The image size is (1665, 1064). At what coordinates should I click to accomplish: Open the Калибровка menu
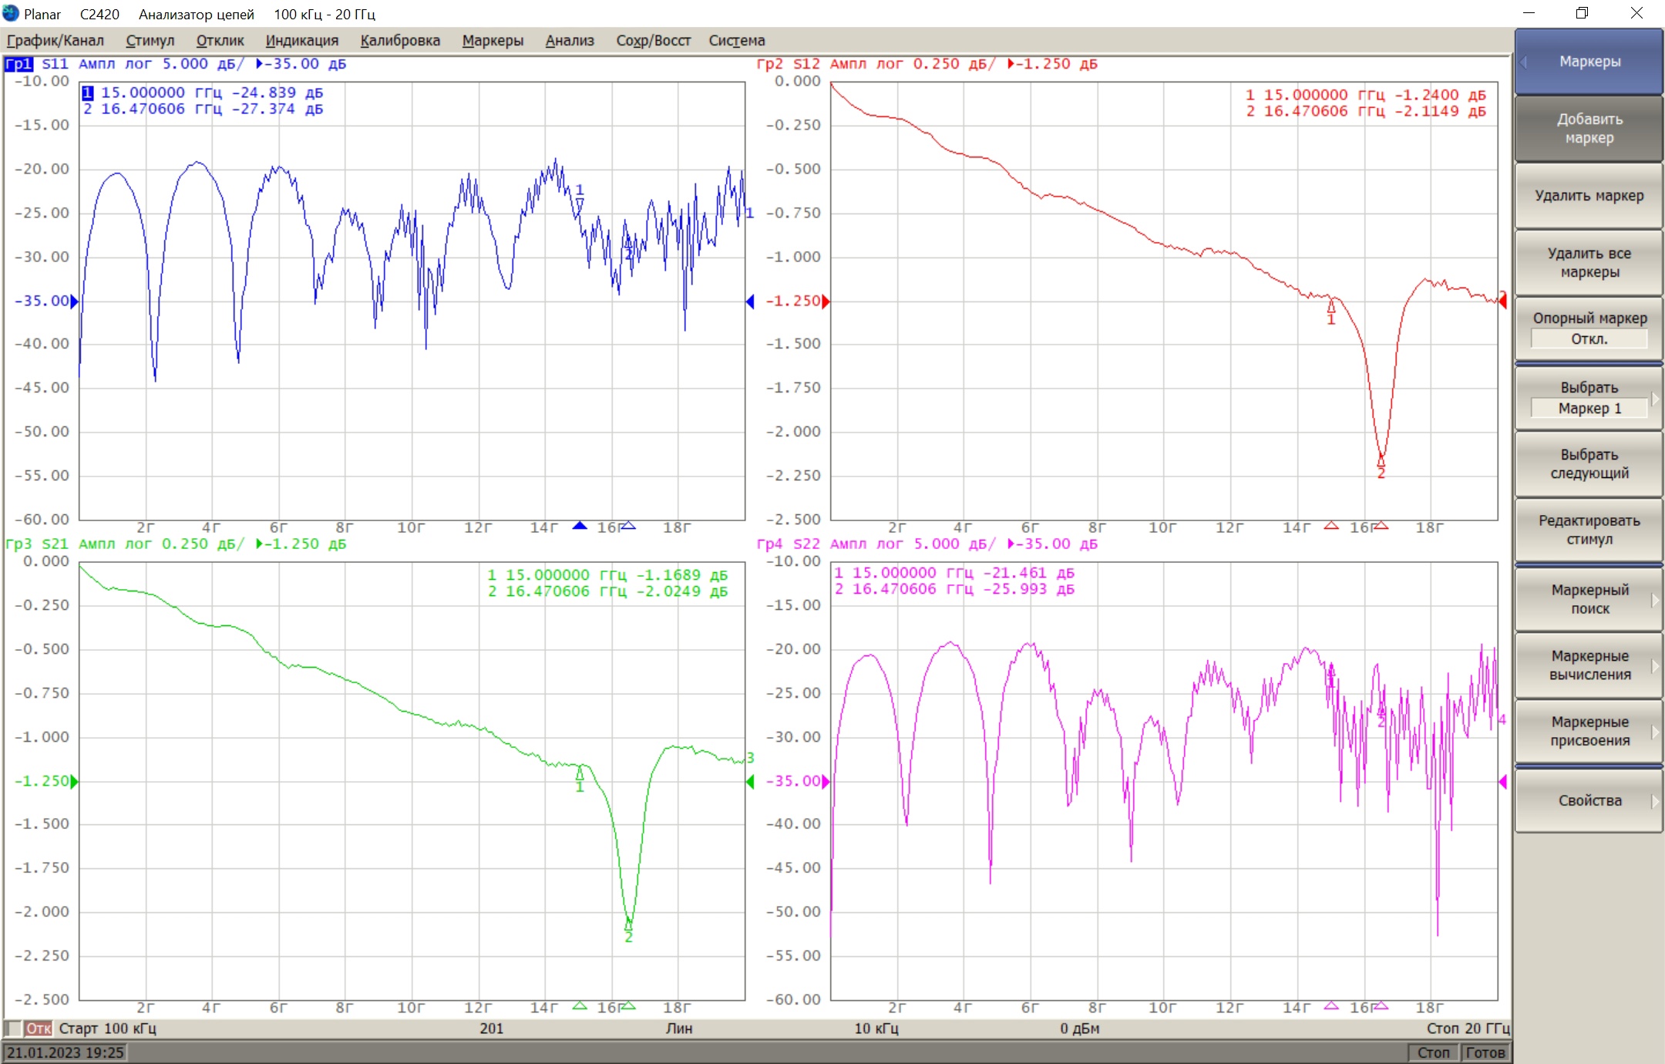pos(400,41)
